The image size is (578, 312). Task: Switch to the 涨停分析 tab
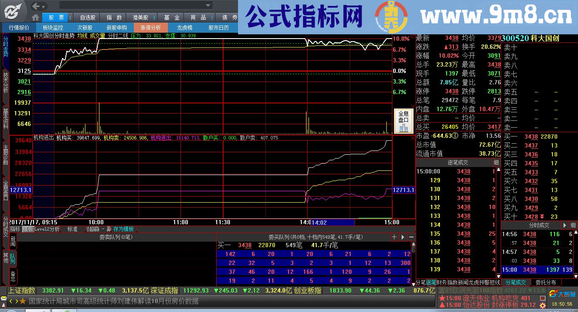coord(150,27)
